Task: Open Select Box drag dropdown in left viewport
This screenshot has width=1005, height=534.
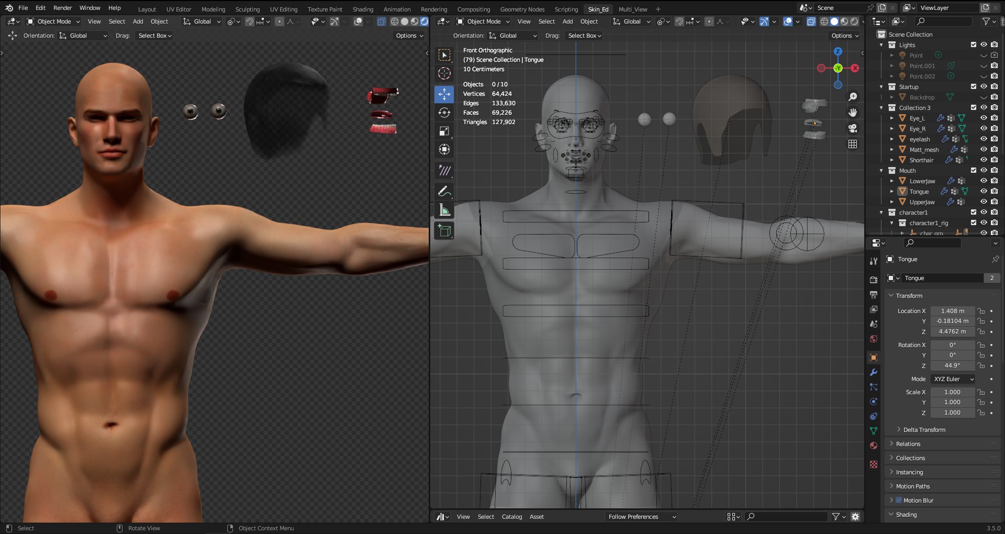Action: tap(154, 36)
